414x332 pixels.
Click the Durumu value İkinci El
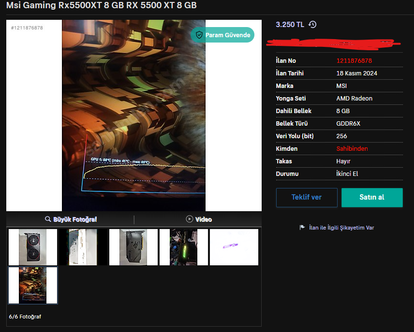click(347, 173)
